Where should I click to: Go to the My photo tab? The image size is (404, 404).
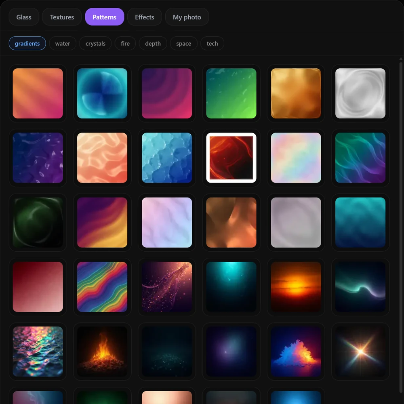187,17
